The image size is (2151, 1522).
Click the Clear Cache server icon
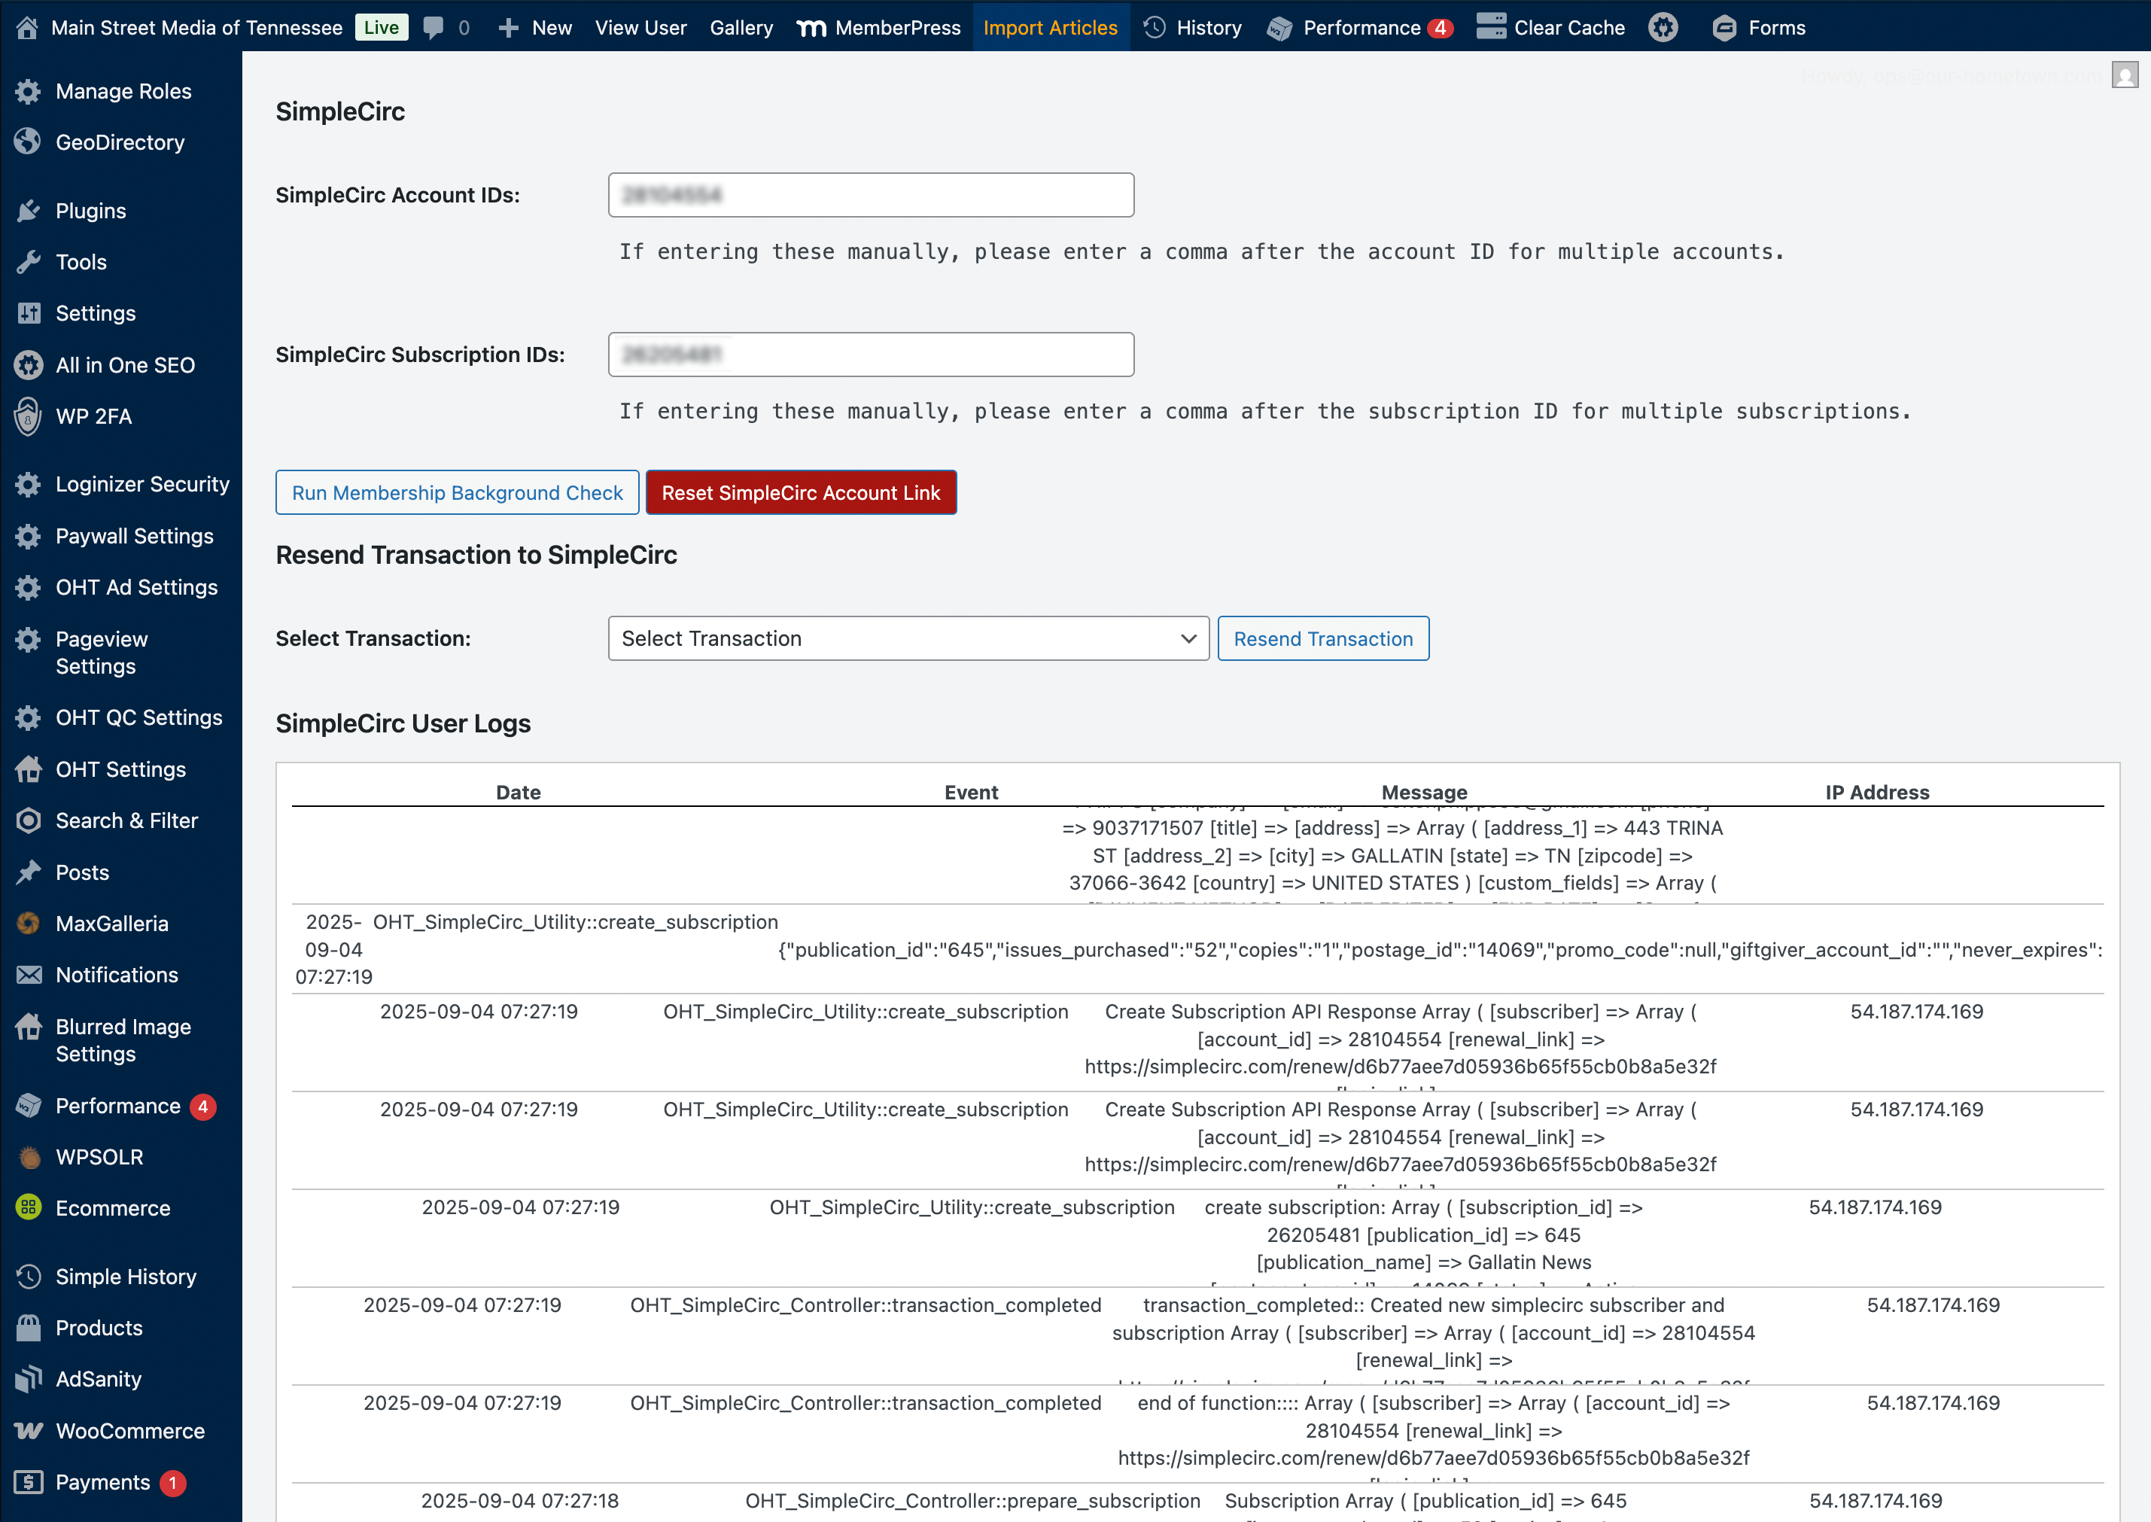click(x=1492, y=26)
